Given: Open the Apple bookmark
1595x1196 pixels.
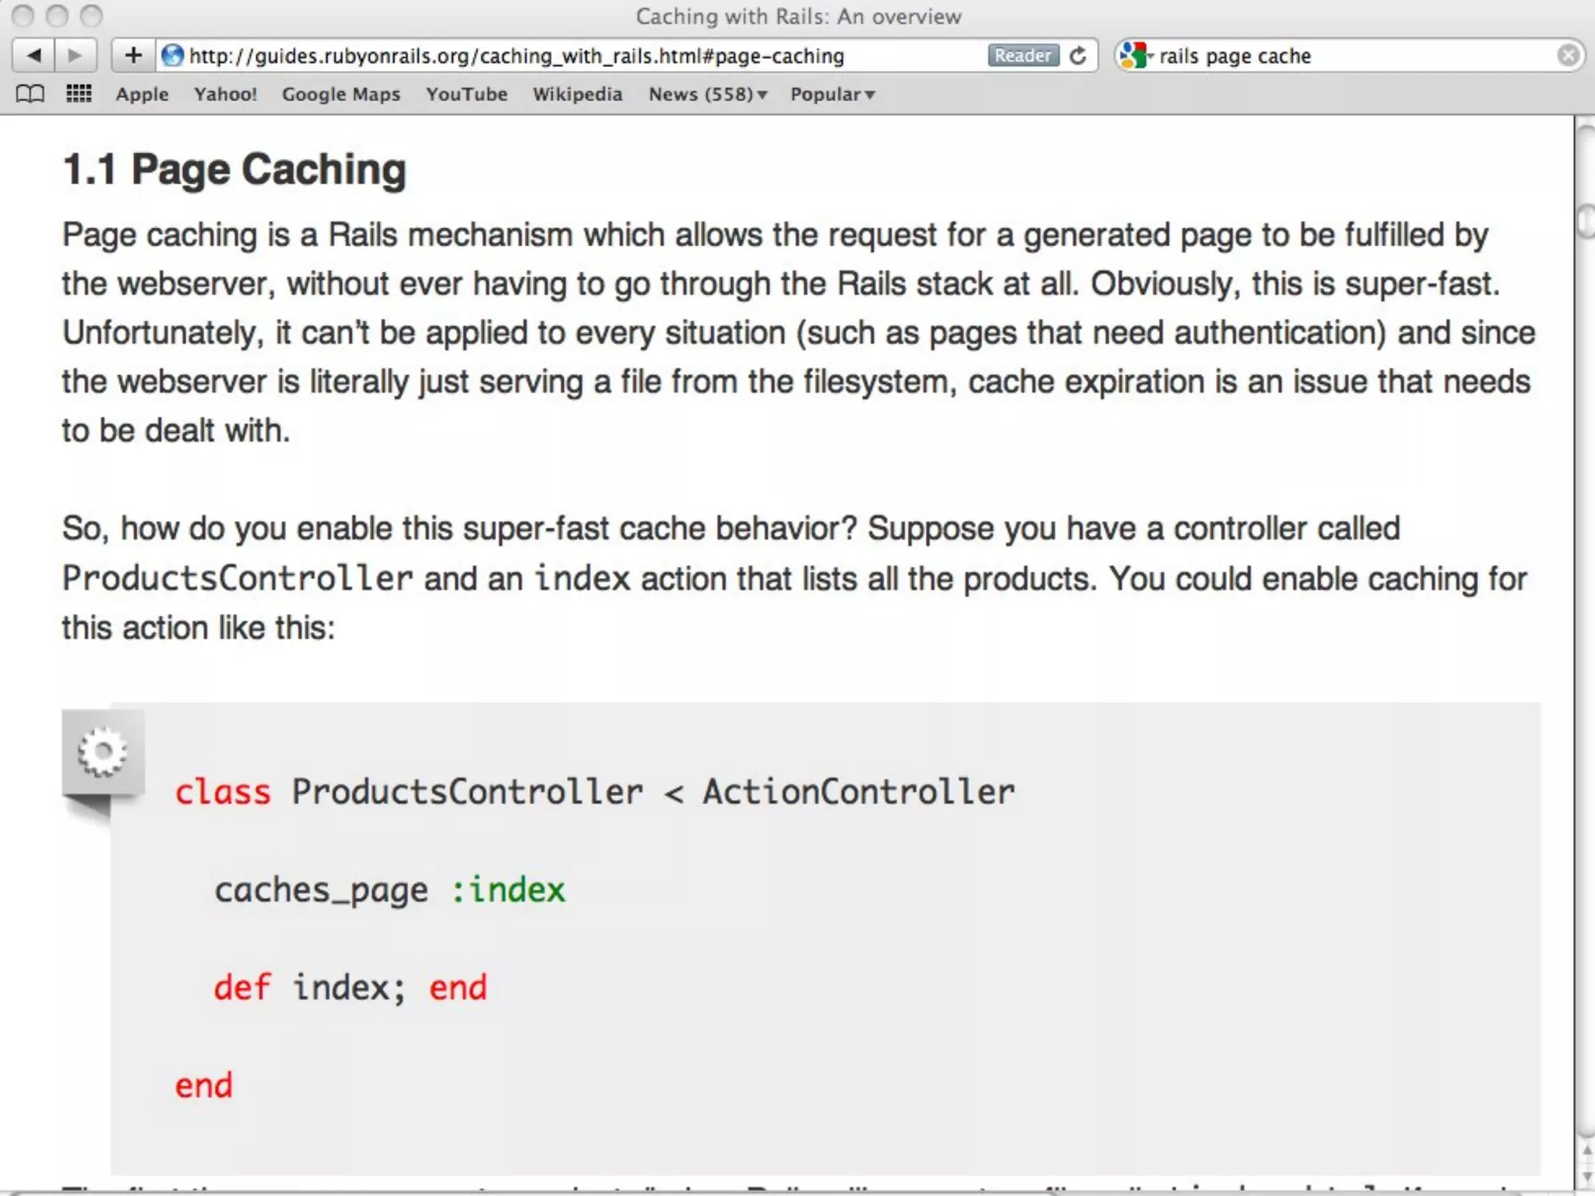Looking at the screenshot, I should pos(142,94).
